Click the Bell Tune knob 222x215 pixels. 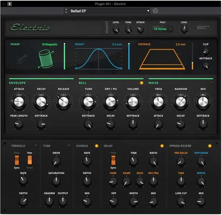click(x=88, y=102)
